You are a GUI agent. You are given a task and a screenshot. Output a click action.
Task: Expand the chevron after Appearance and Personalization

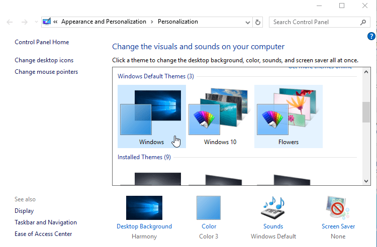[152, 22]
